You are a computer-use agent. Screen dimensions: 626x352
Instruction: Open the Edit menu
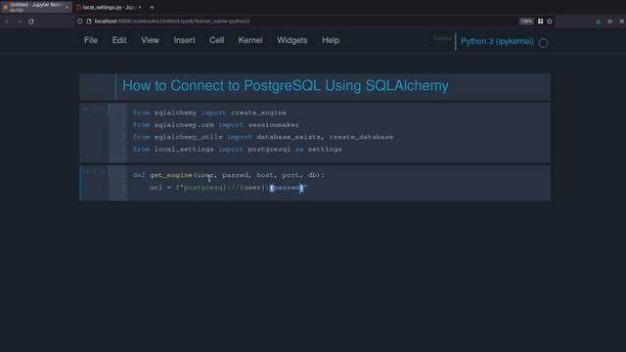[119, 40]
